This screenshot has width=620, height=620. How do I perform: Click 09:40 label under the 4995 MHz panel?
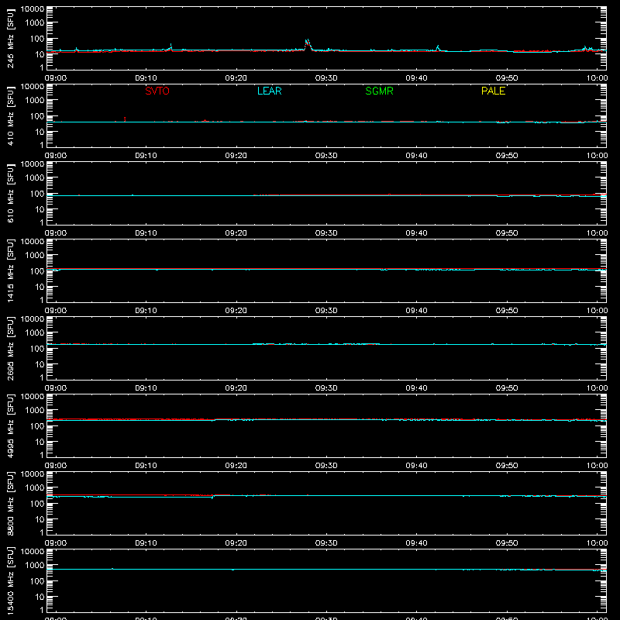tap(416, 466)
